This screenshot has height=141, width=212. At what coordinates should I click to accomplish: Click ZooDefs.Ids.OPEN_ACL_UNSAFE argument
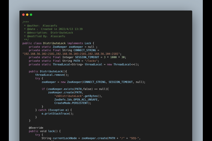[76, 99]
